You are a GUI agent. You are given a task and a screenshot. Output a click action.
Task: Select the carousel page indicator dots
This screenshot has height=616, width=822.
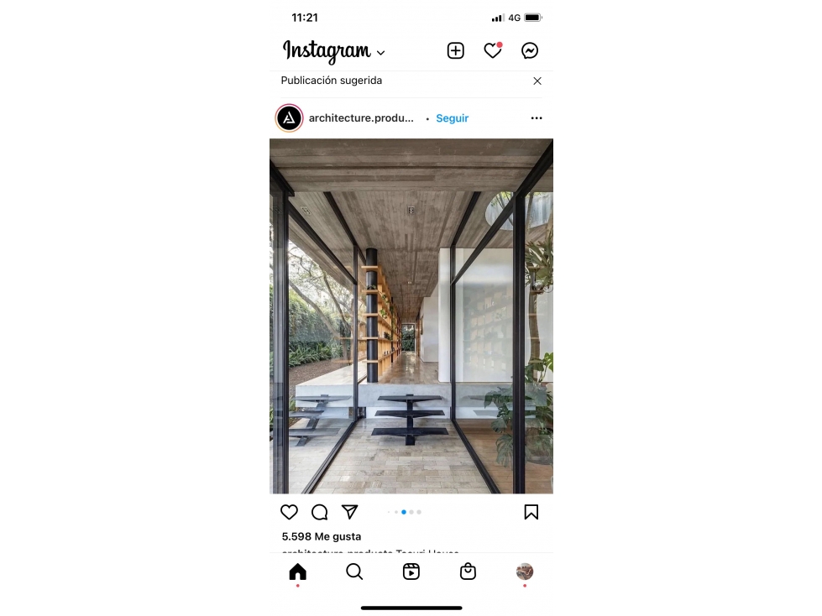[x=404, y=512]
